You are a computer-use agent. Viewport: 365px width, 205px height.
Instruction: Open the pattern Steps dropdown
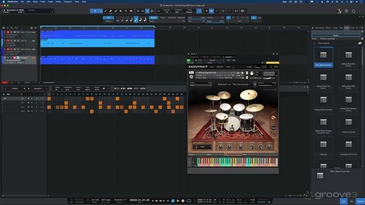coord(57,89)
